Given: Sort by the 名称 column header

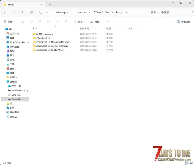Looking at the screenshot, I should click(x=35, y=29).
